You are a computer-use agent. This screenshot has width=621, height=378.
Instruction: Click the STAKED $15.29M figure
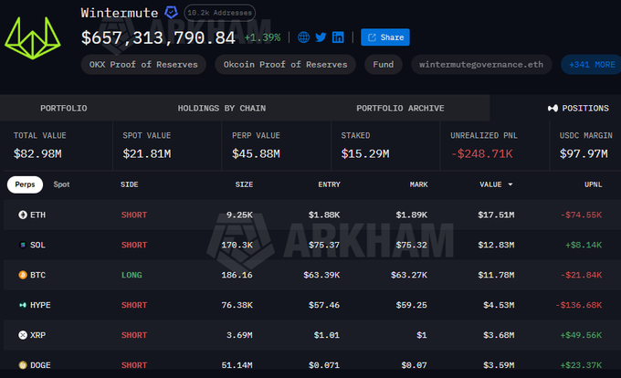[x=365, y=153]
